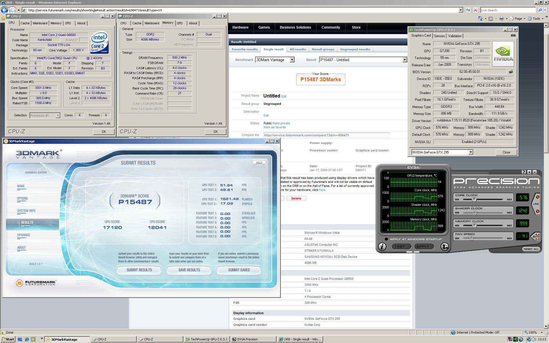The image size is (549, 343).
Task: Switch to the Sensors tab in GPU-Z
Action: [x=439, y=36]
